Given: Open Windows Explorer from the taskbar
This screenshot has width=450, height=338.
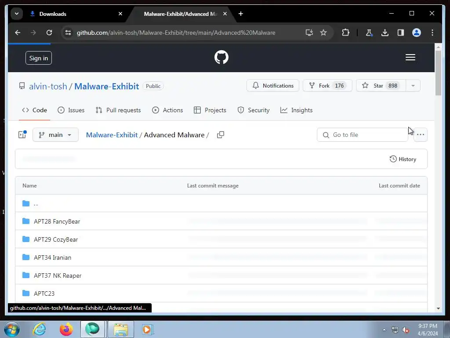Looking at the screenshot, I should [120, 329].
